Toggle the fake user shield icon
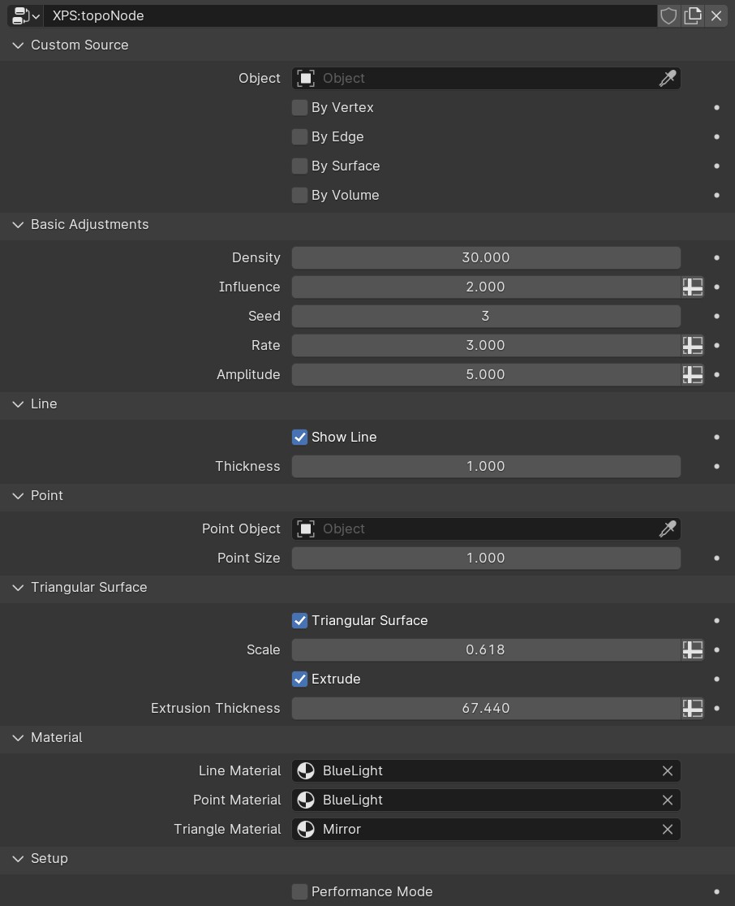 [x=668, y=15]
